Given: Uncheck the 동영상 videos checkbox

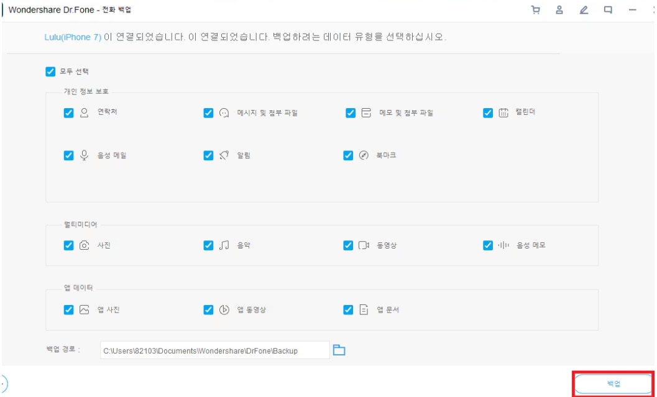Looking at the screenshot, I should tap(348, 245).
